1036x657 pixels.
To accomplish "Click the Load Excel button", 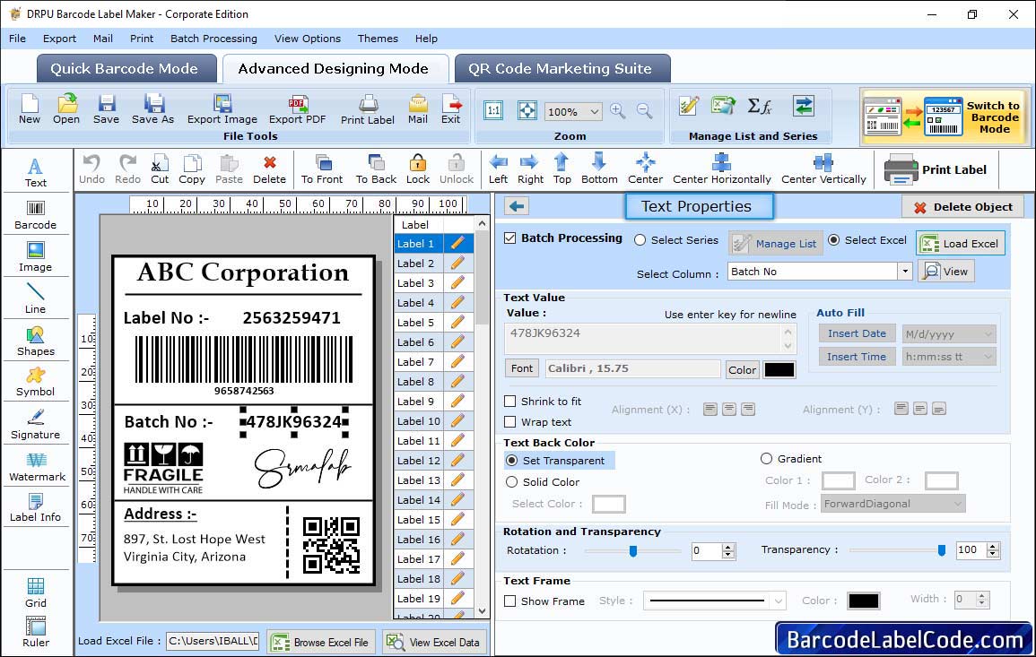I will tap(961, 243).
